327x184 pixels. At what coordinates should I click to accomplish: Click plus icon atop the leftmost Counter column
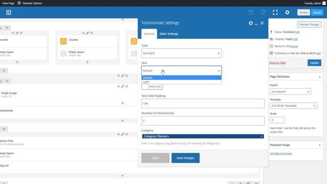(13, 33)
